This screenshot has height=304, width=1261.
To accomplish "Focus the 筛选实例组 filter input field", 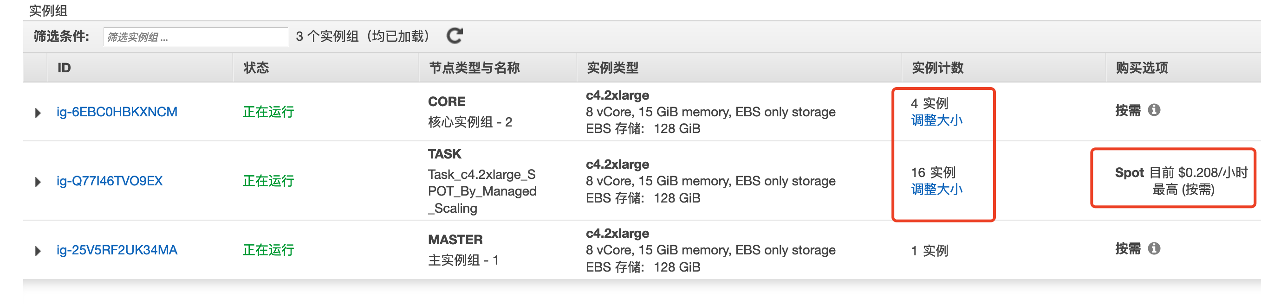I will coord(195,37).
